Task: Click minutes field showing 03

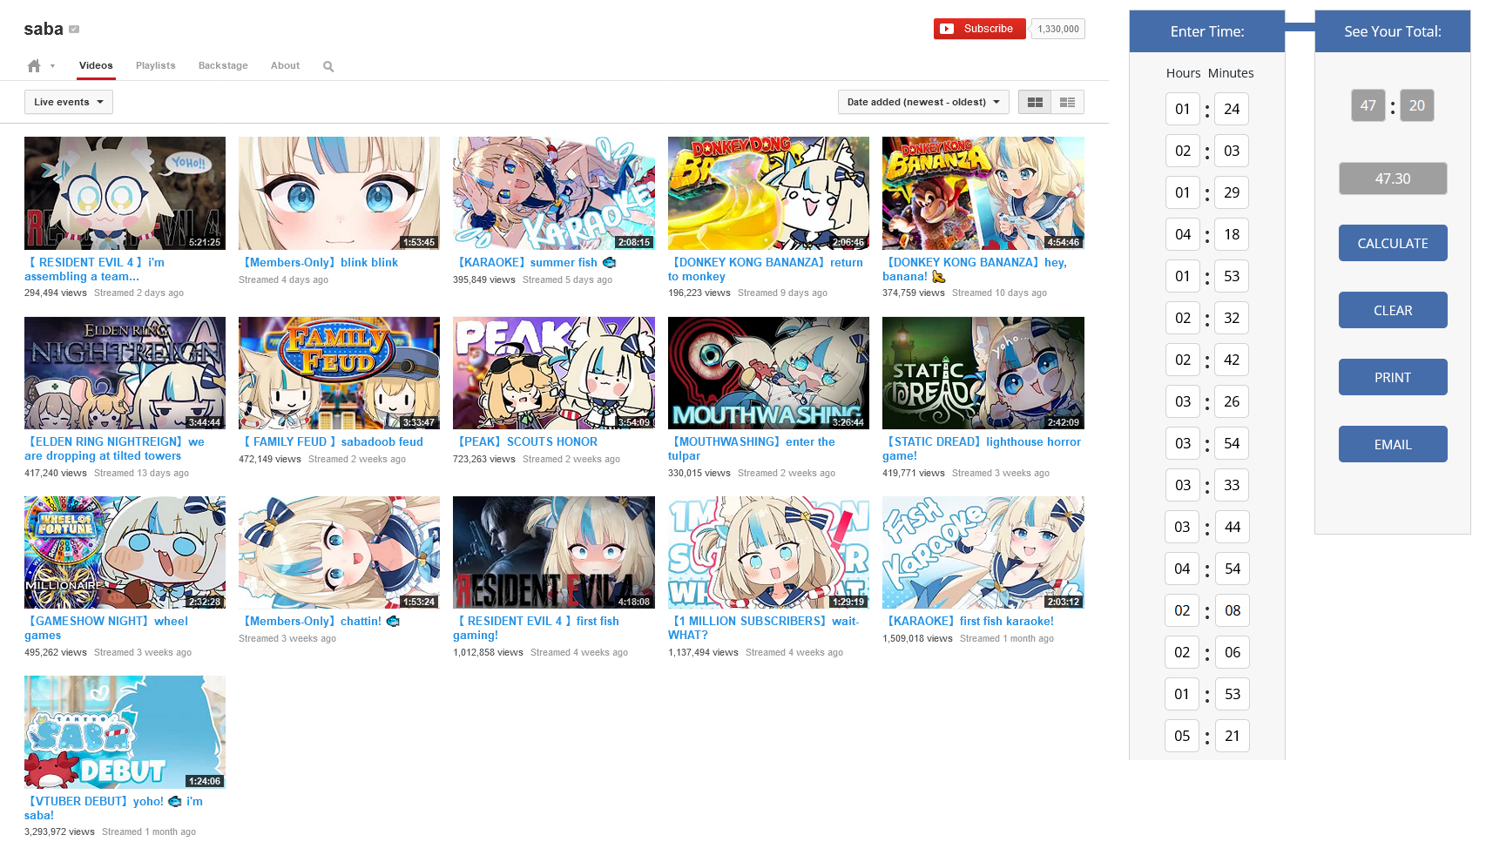Action: tap(1232, 151)
